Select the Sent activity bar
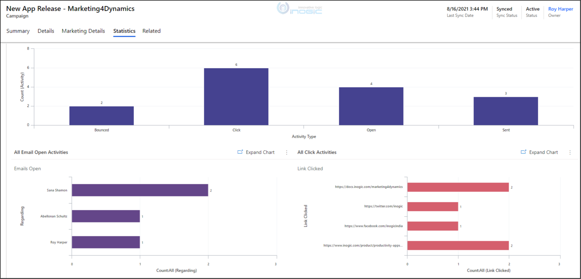The width and height of the screenshot is (581, 279). click(506, 111)
